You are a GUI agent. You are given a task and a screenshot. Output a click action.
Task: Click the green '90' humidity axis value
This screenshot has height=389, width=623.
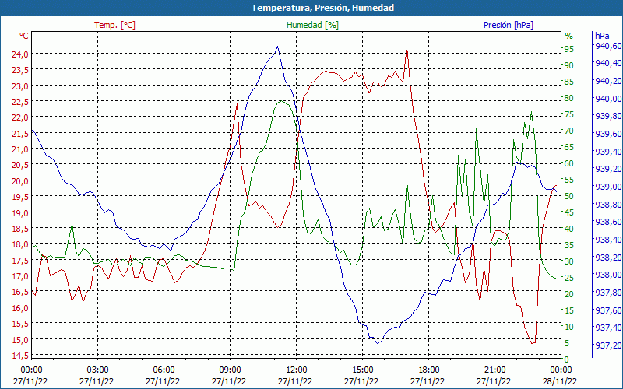click(569, 65)
